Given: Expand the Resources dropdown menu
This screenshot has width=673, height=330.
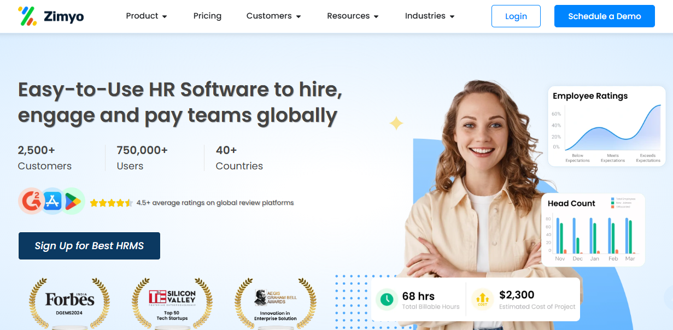Looking at the screenshot, I should [x=353, y=16].
